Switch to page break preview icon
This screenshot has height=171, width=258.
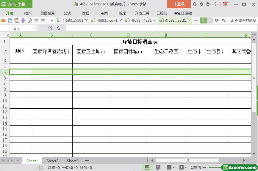tap(158, 167)
